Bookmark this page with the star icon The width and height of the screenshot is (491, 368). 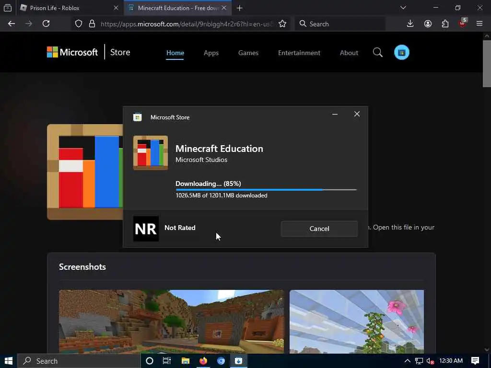(x=282, y=24)
